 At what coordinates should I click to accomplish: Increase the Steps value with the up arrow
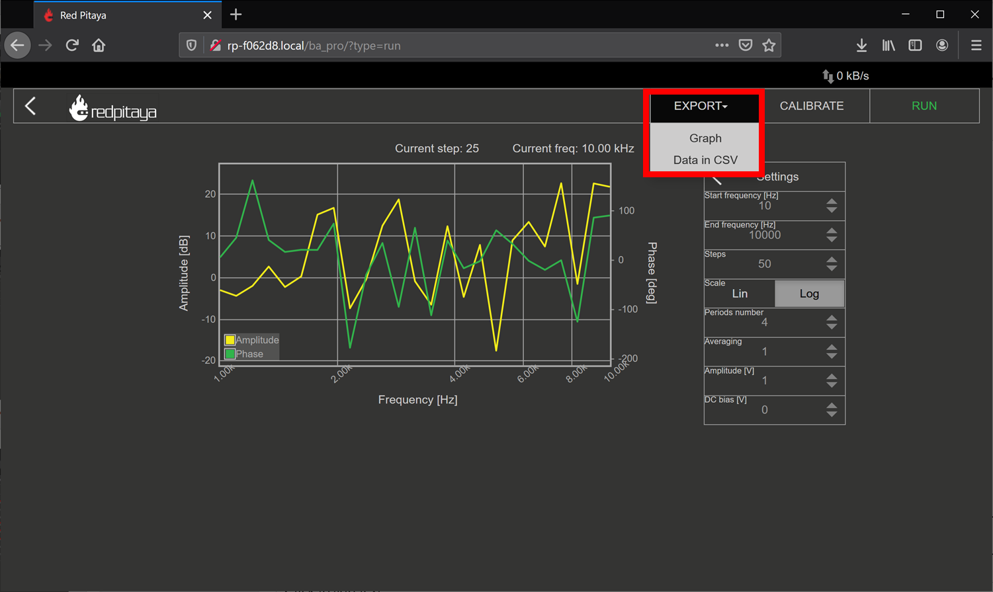(x=832, y=259)
